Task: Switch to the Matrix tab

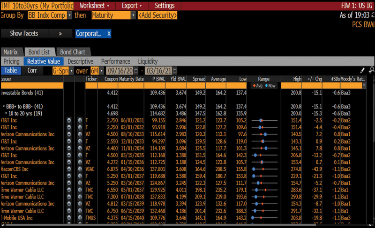Action: 11,52
